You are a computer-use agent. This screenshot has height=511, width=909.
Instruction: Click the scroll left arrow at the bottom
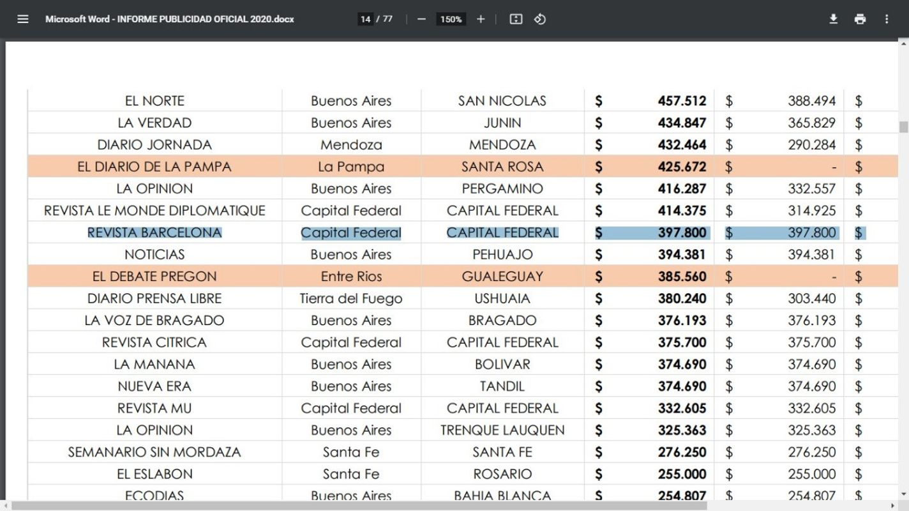tap(4, 506)
